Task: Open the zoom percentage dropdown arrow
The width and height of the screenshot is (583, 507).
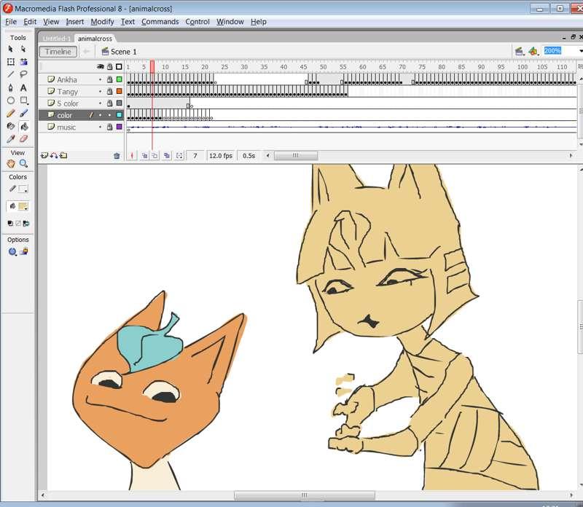Action: (x=580, y=51)
